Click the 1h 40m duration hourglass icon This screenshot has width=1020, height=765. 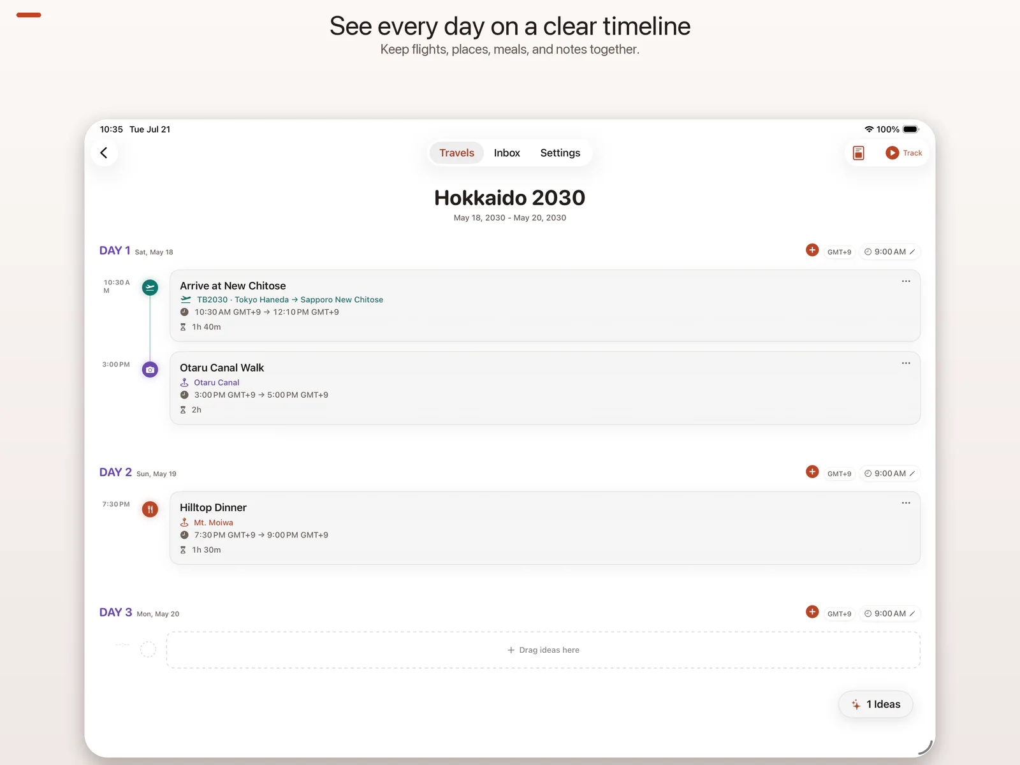pyautogui.click(x=183, y=327)
